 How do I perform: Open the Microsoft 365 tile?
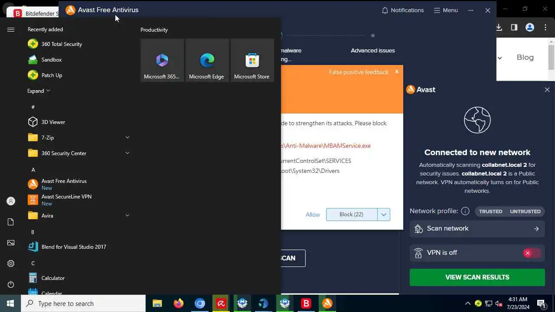click(x=162, y=60)
